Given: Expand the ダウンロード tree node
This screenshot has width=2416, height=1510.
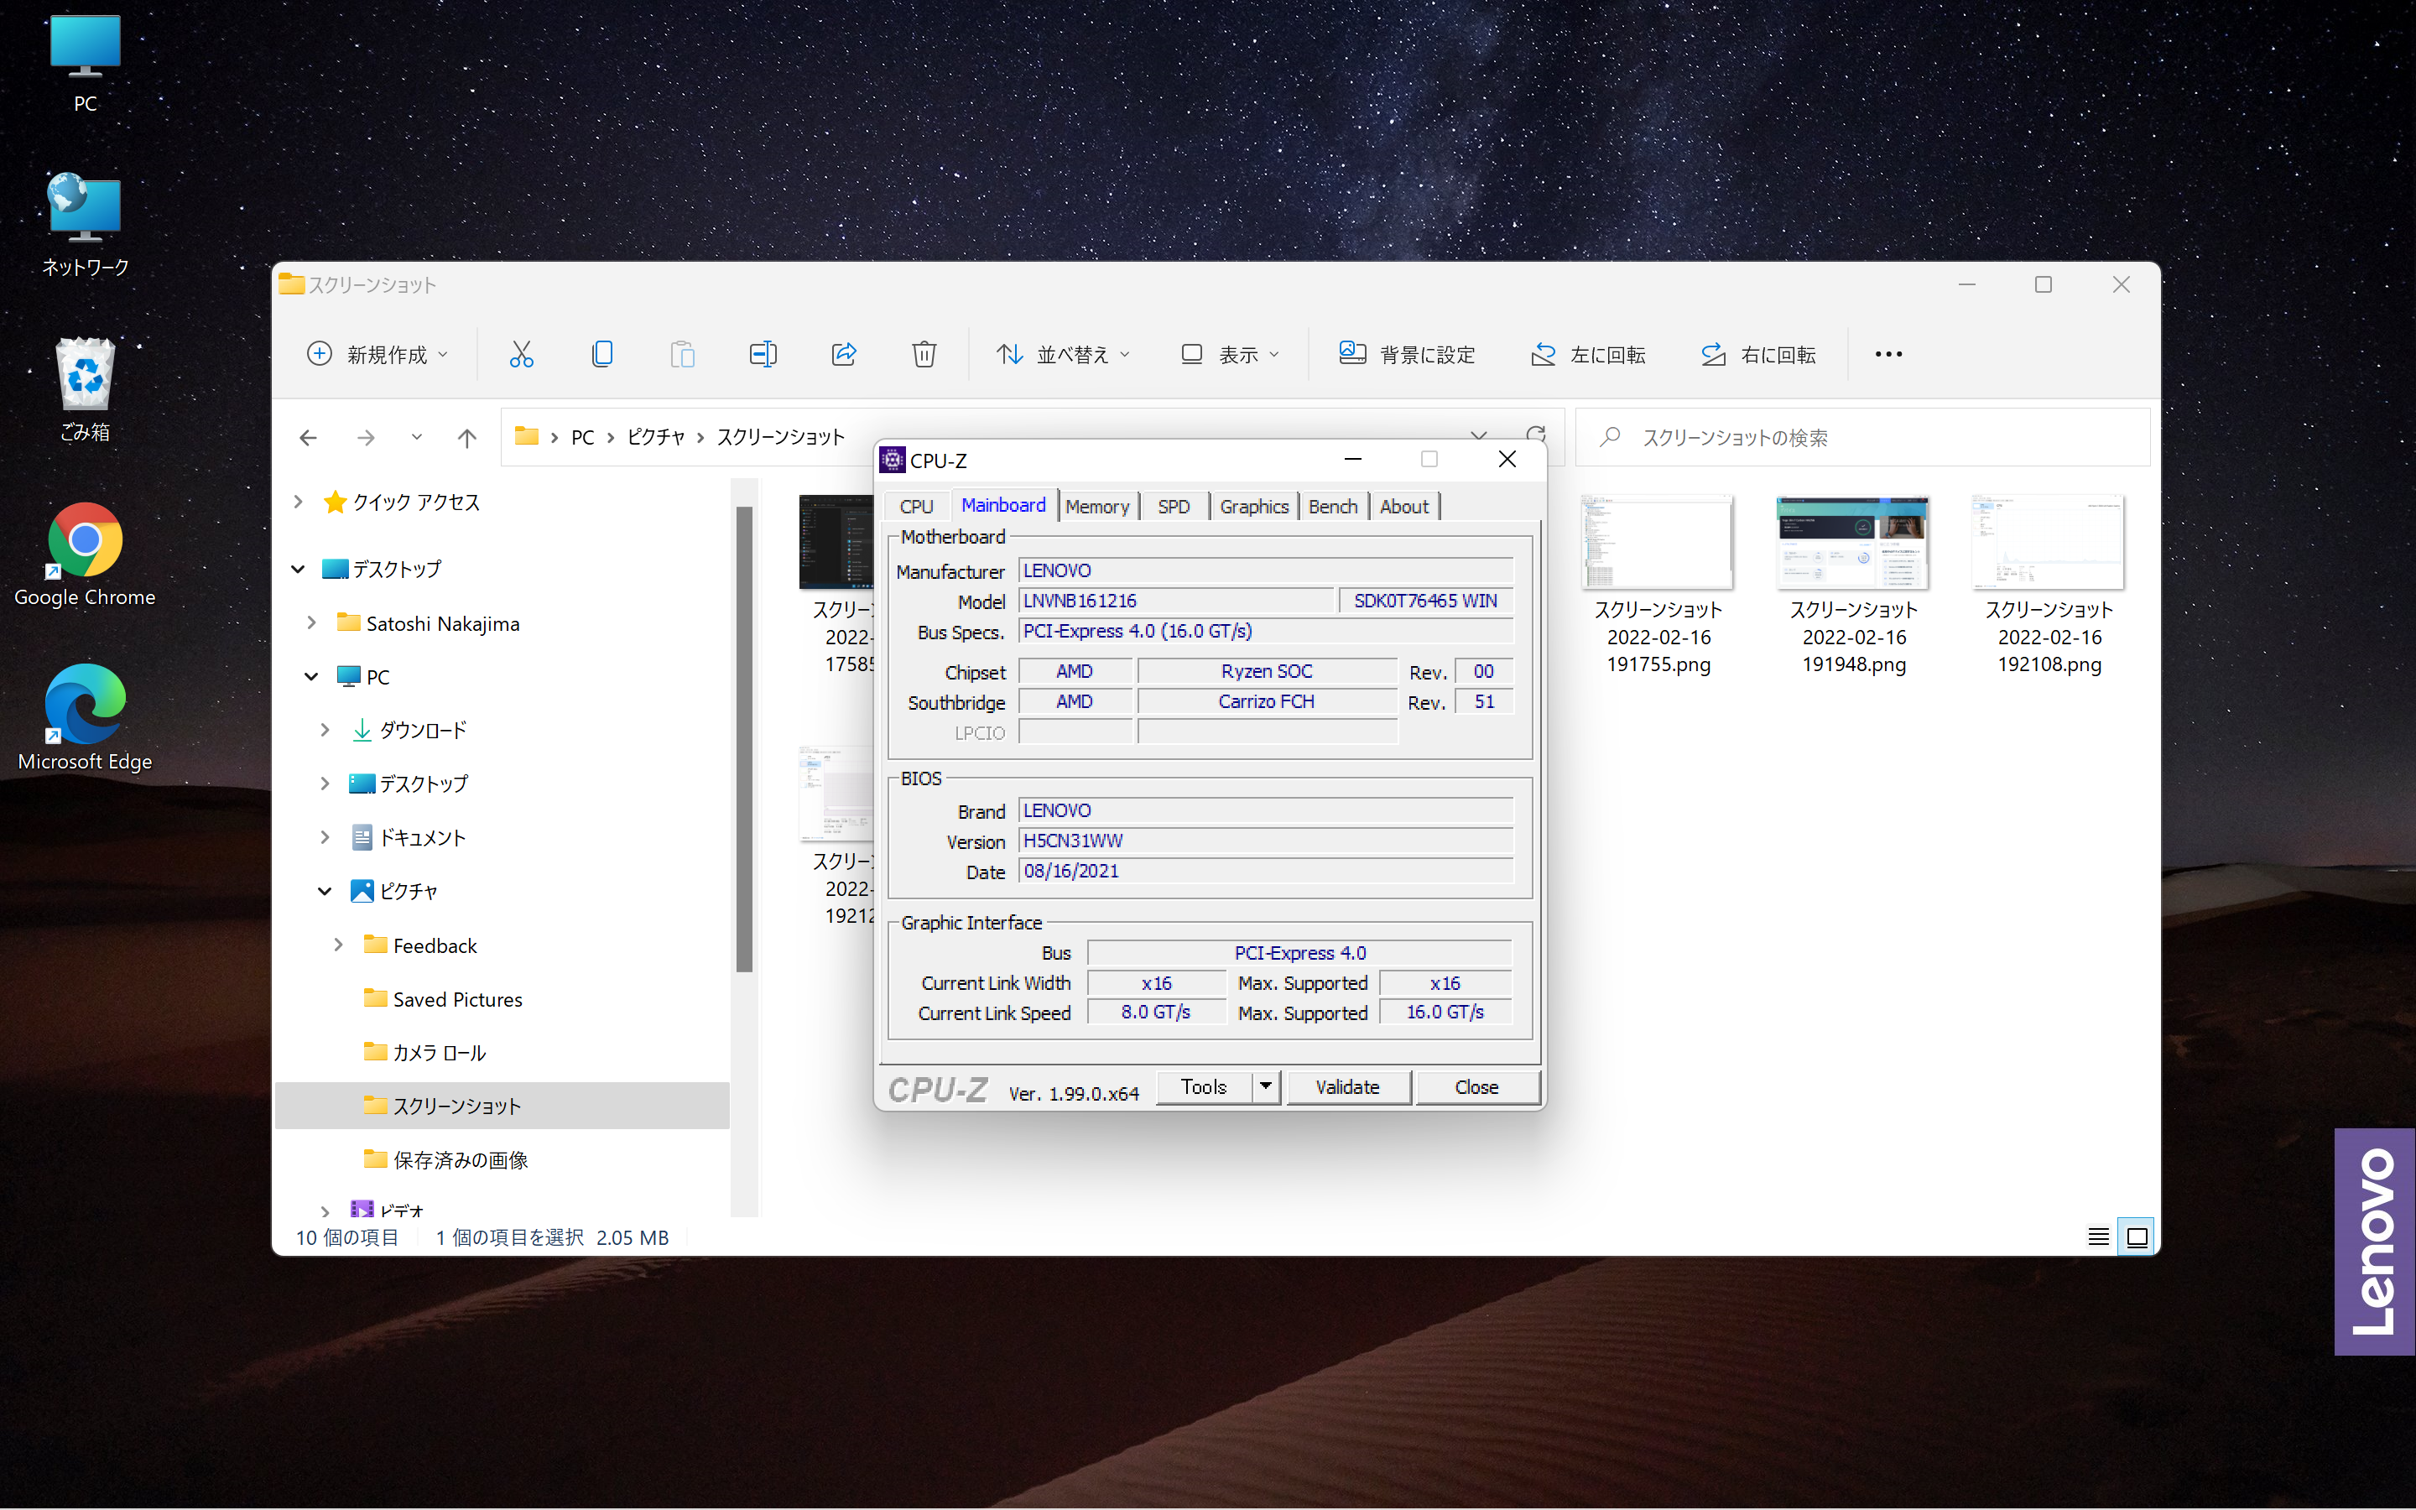Looking at the screenshot, I should point(325,730).
